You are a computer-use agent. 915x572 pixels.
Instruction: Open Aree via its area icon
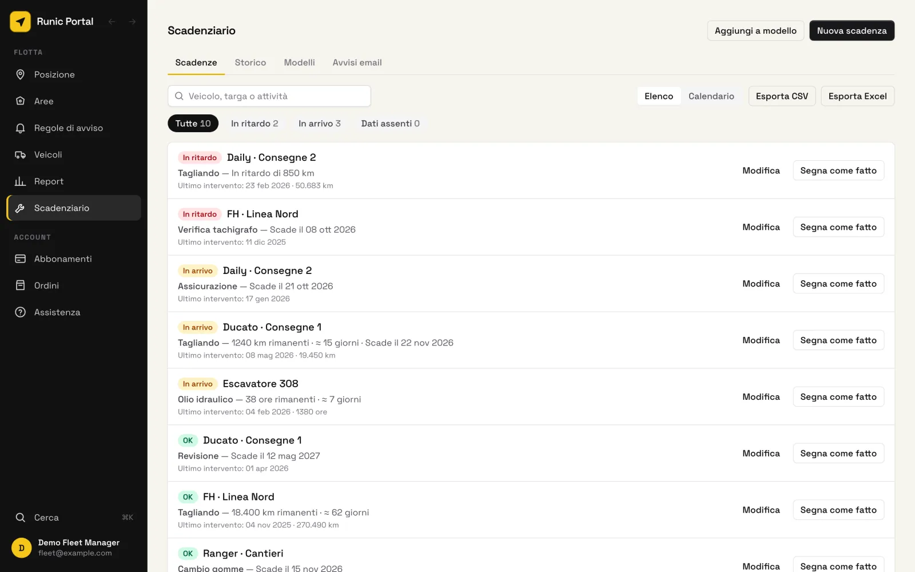click(21, 101)
